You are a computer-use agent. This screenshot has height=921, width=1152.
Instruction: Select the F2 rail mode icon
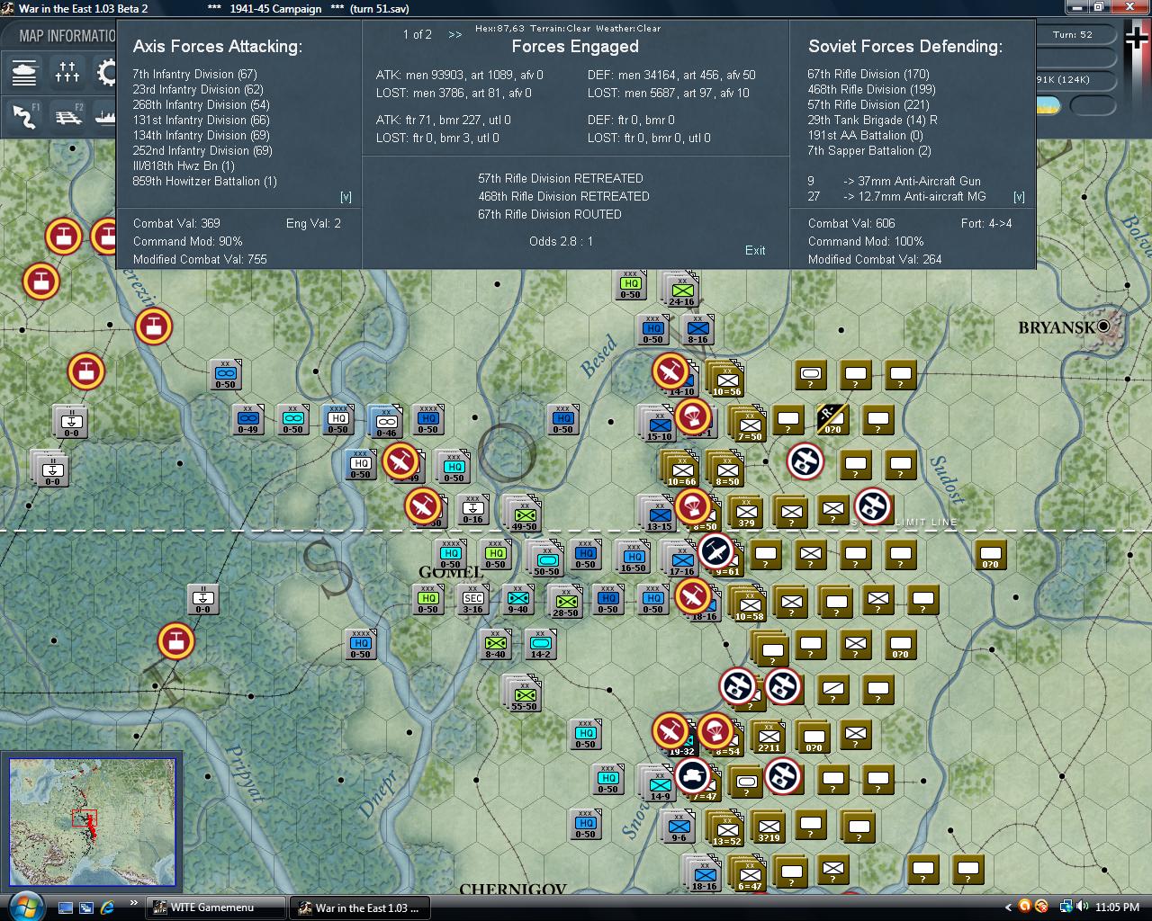[67, 115]
